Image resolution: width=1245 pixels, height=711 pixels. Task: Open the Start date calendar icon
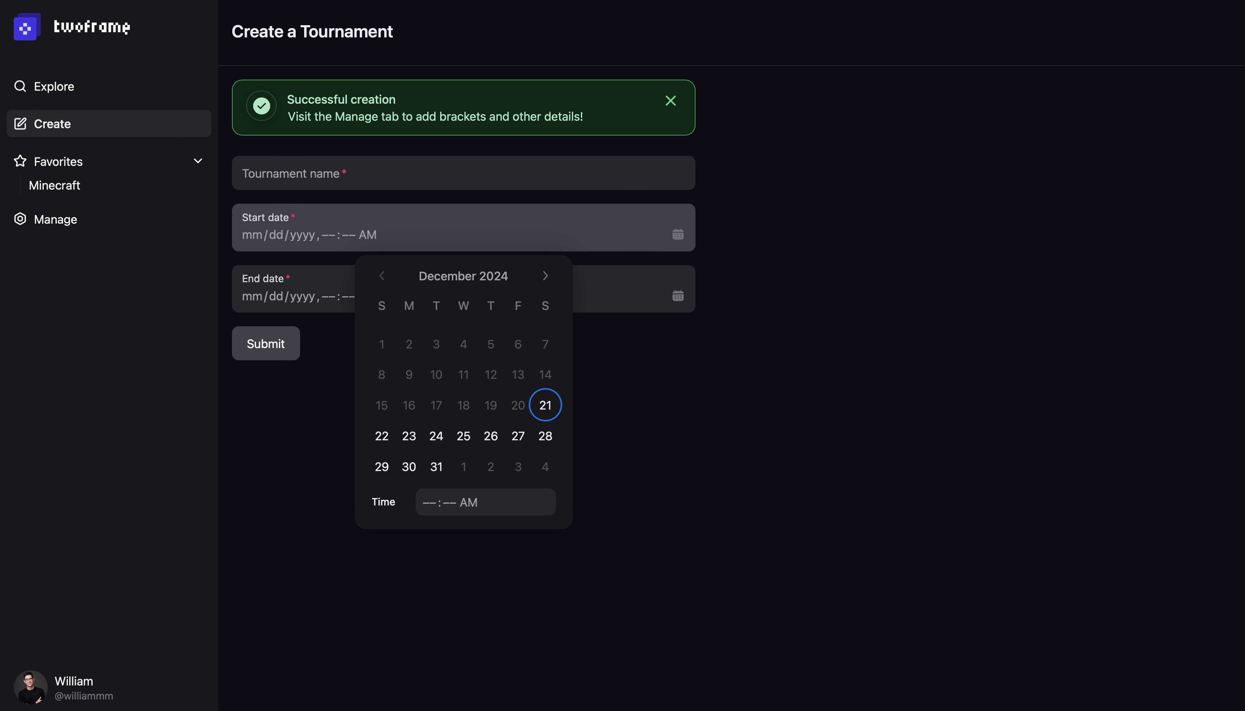[678, 234]
